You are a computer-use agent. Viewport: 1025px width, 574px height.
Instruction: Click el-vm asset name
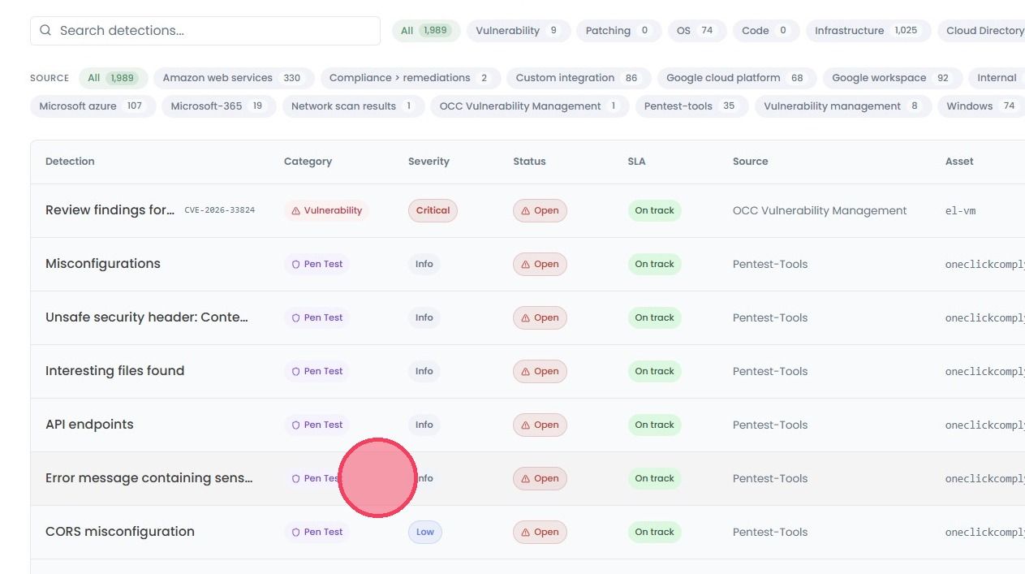pos(960,210)
